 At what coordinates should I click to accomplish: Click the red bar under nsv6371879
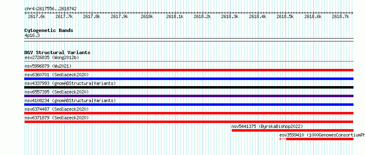189,122
